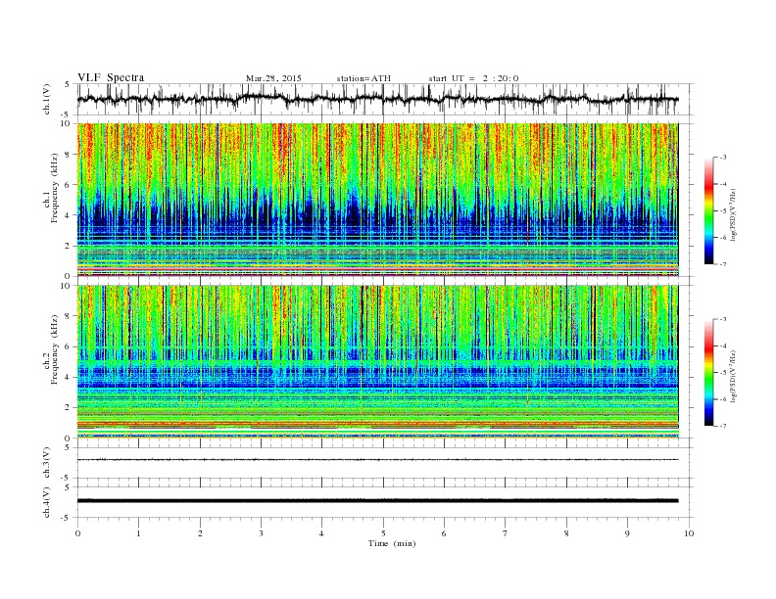The width and height of the screenshot is (776, 599).
Task: Click the 'start UT = 2:20:0' label
Action: coord(473,78)
